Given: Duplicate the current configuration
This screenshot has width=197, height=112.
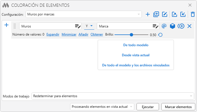Looking at the screenshot, I should [x=156, y=15].
